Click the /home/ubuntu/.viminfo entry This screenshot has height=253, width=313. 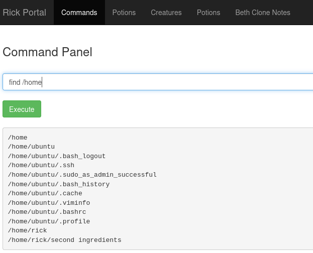coord(49,202)
